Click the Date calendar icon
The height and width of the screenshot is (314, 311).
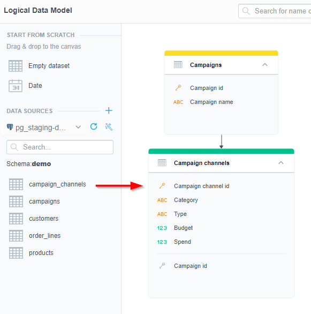[x=16, y=86]
